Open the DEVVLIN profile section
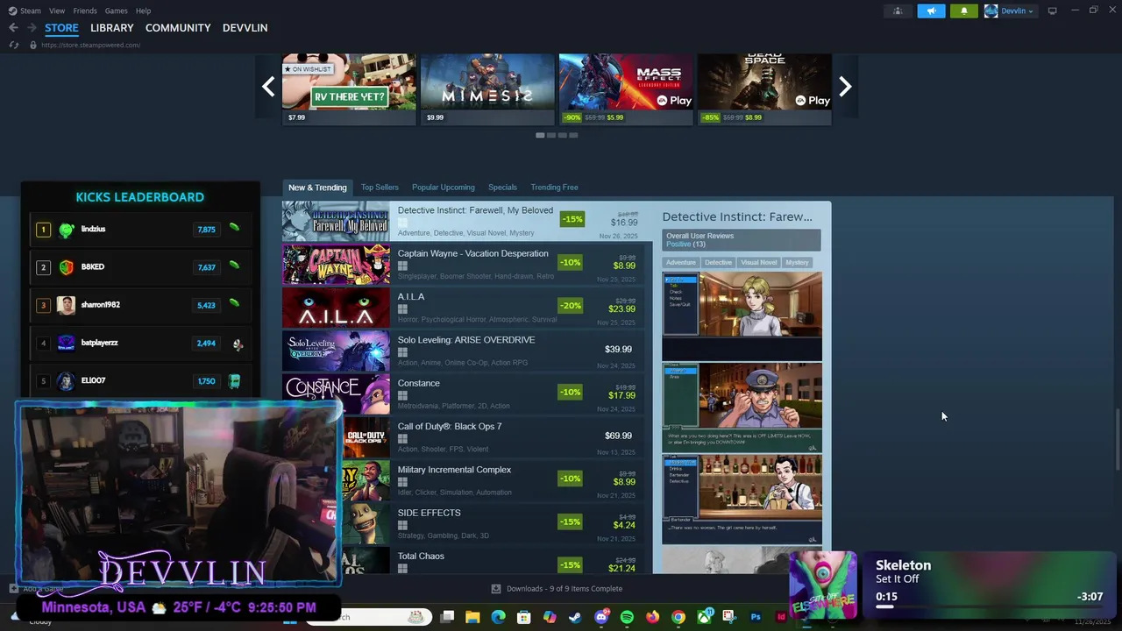Viewport: 1122px width, 631px height. (x=245, y=28)
